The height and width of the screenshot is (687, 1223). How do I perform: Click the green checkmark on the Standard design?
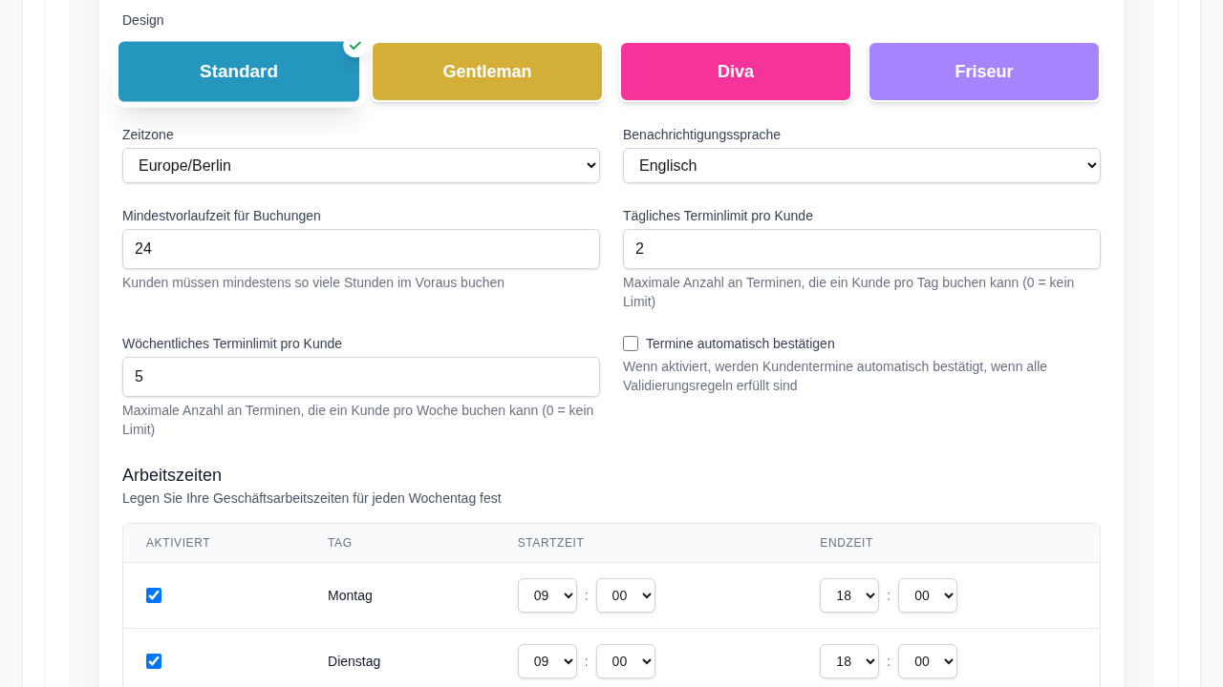pos(354,45)
